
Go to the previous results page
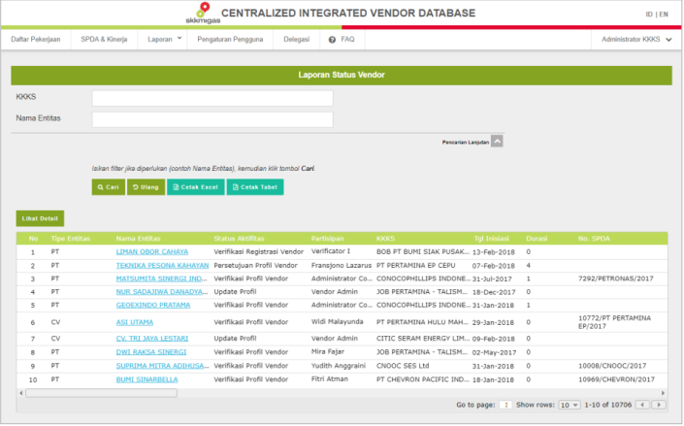(x=642, y=405)
